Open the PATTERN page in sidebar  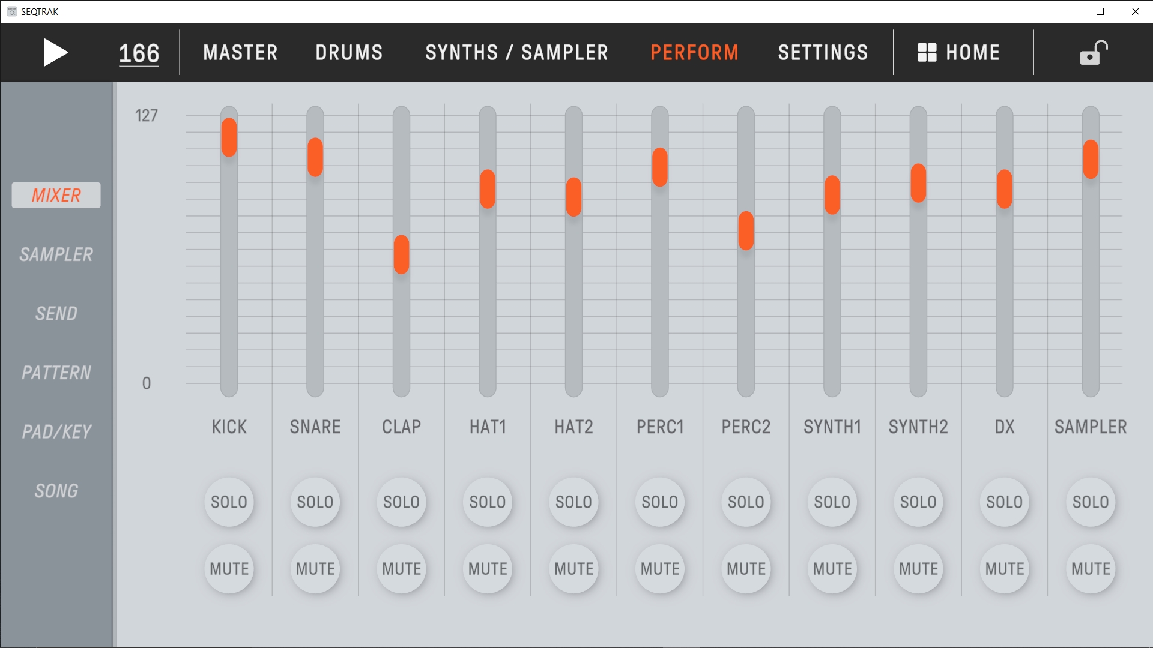56,373
